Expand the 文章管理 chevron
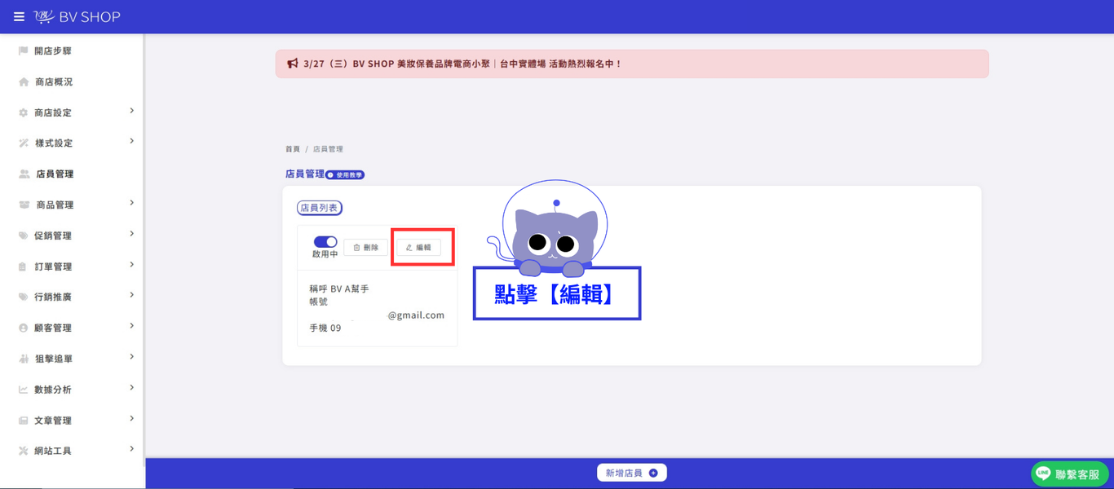1114x489 pixels. tap(131, 418)
